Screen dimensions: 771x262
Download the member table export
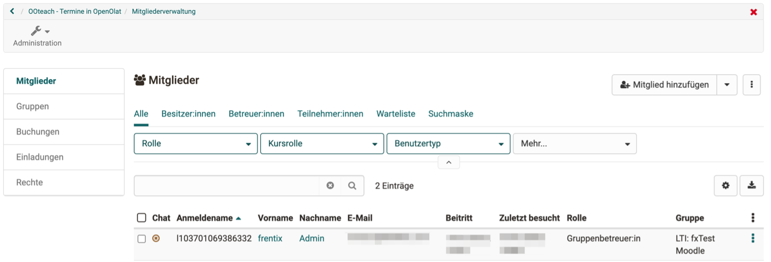click(x=752, y=186)
